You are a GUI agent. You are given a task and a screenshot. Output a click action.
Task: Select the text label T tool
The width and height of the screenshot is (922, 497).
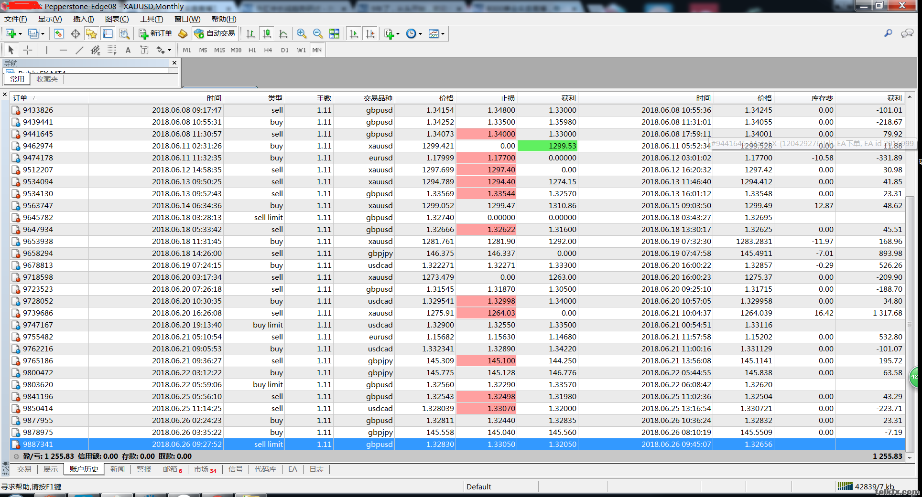144,50
